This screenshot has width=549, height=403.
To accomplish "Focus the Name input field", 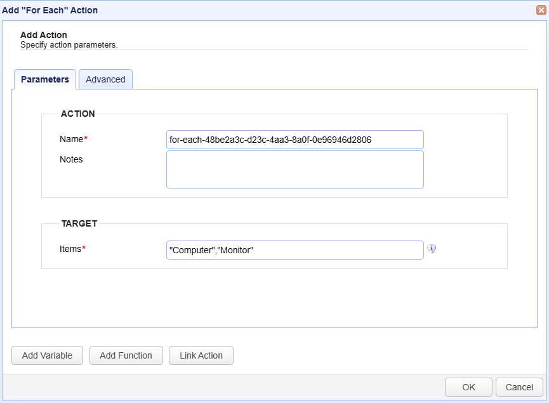I will coord(294,140).
